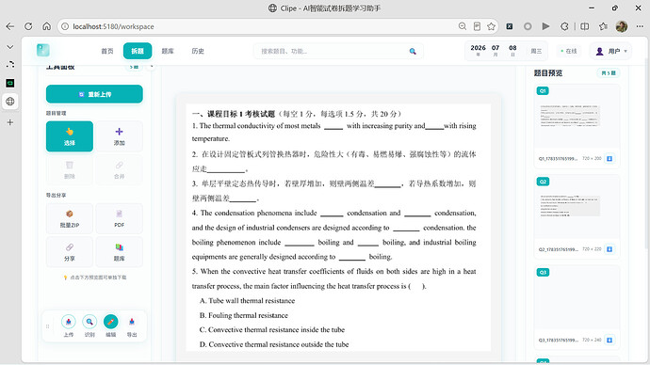Click the 上传 icon in bottom dock
Viewport: 650px width, 365px height.
coord(69,322)
